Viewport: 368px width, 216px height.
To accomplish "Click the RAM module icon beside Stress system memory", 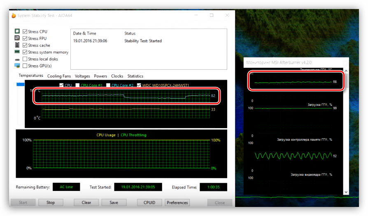I will [x=17, y=52].
